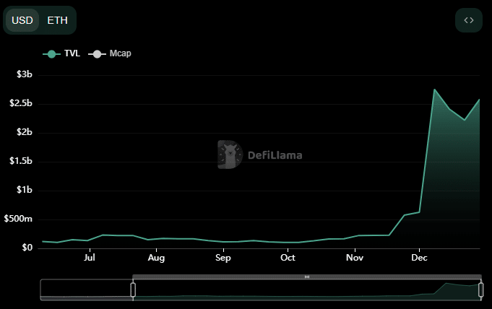Click the Dec label on x-axis
The width and height of the screenshot is (492, 309).
coord(419,257)
